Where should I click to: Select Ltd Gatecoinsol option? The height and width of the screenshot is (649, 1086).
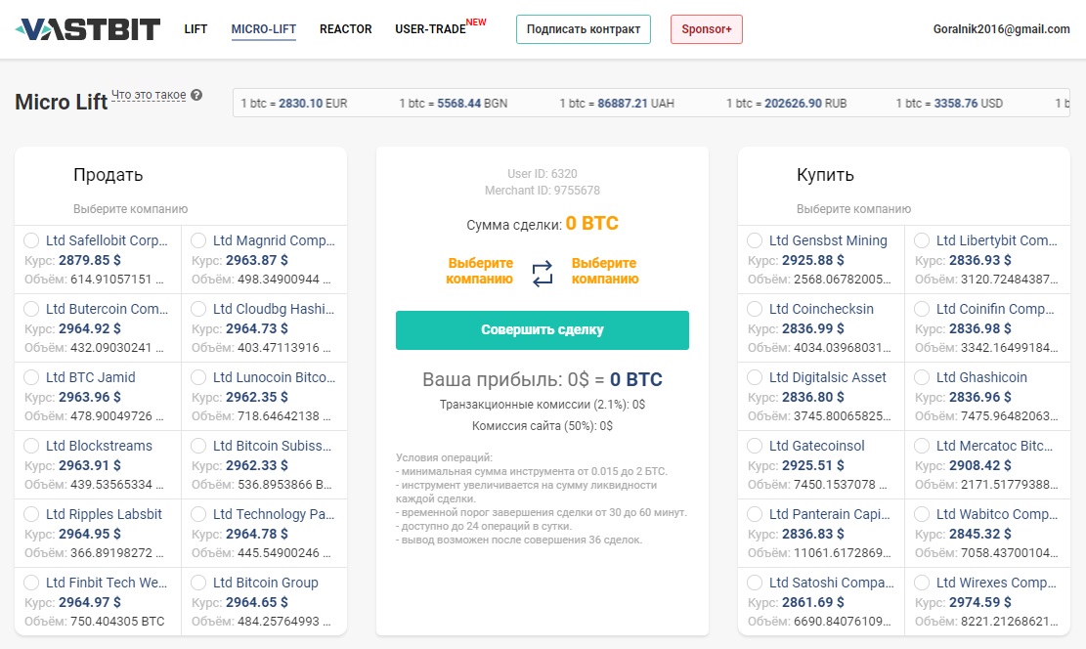point(755,446)
